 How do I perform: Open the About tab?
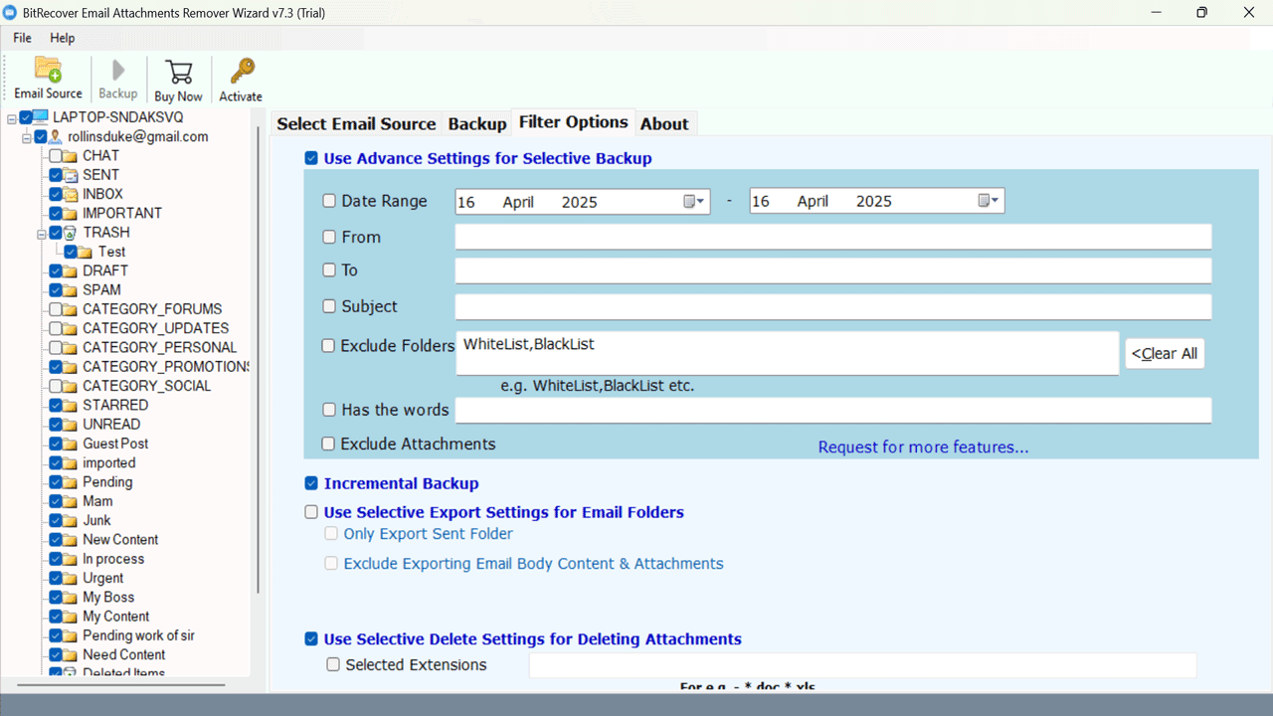(x=664, y=123)
